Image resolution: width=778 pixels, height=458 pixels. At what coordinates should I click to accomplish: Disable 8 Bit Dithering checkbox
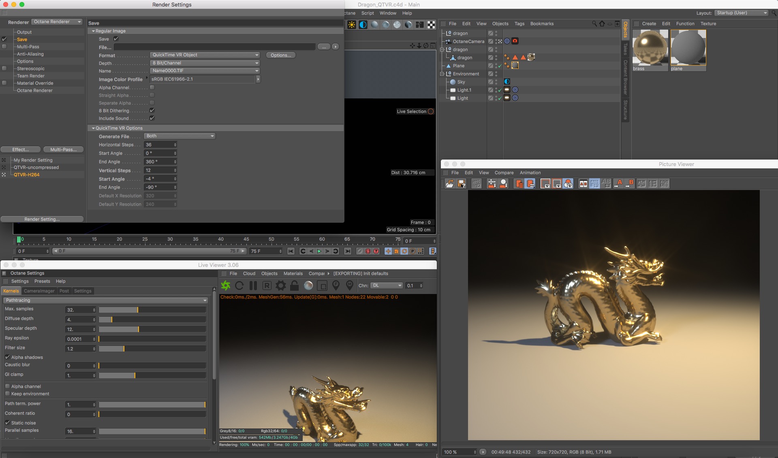click(x=152, y=111)
